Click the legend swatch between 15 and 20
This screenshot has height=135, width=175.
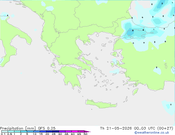[43, 131]
